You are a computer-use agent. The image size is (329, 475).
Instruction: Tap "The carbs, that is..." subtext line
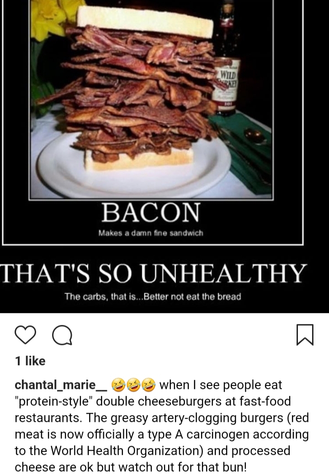pyautogui.click(x=153, y=296)
